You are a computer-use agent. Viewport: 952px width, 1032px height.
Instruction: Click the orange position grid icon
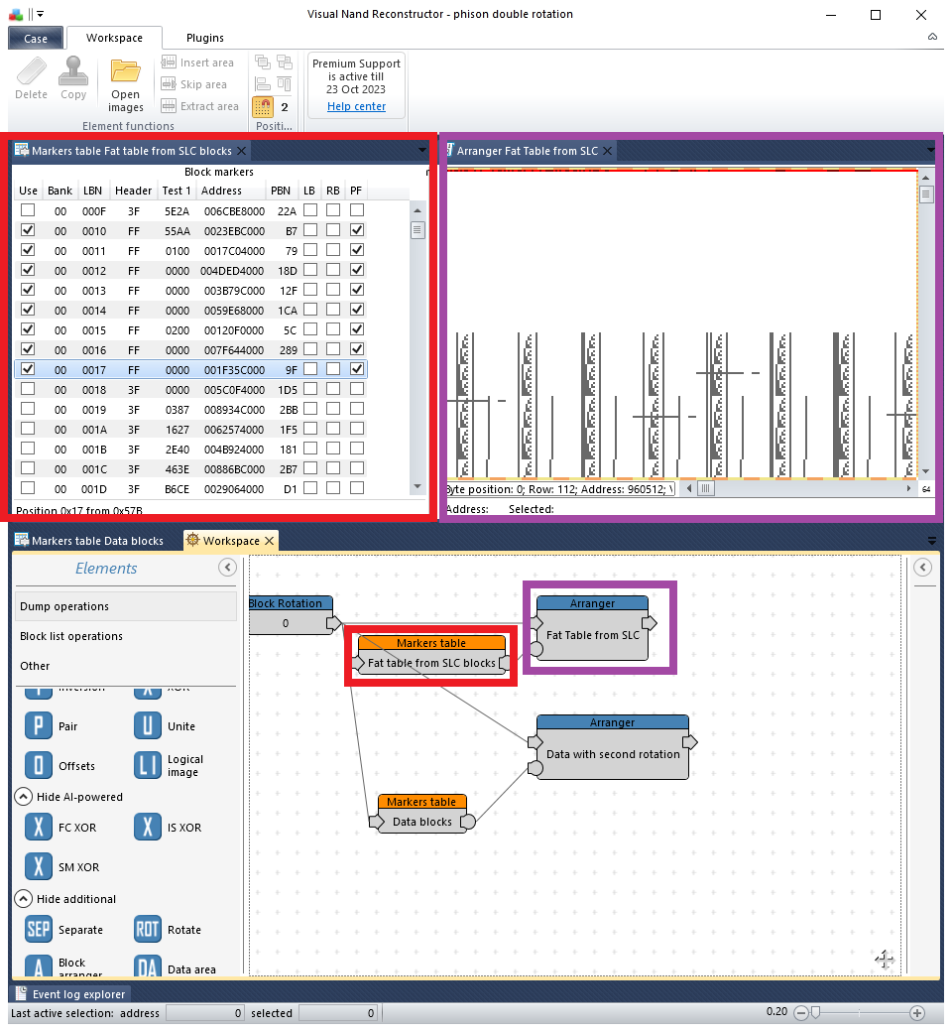(x=263, y=106)
